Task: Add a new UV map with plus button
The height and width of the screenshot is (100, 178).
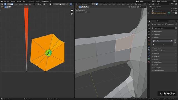Action: 175,41
